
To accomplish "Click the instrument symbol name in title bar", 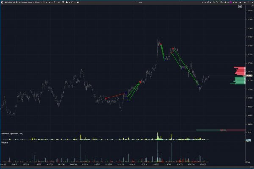I will coord(10,3).
